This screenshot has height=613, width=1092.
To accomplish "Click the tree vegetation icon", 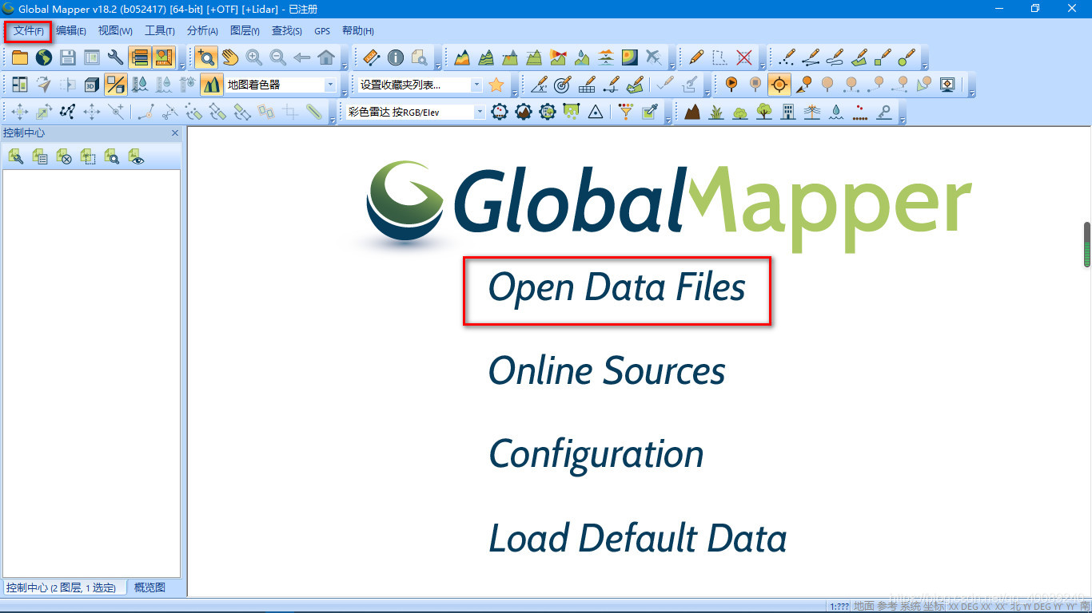I will [x=764, y=112].
